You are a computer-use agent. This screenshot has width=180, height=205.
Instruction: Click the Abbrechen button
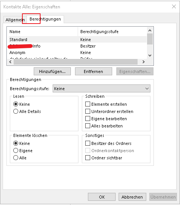click(132, 197)
